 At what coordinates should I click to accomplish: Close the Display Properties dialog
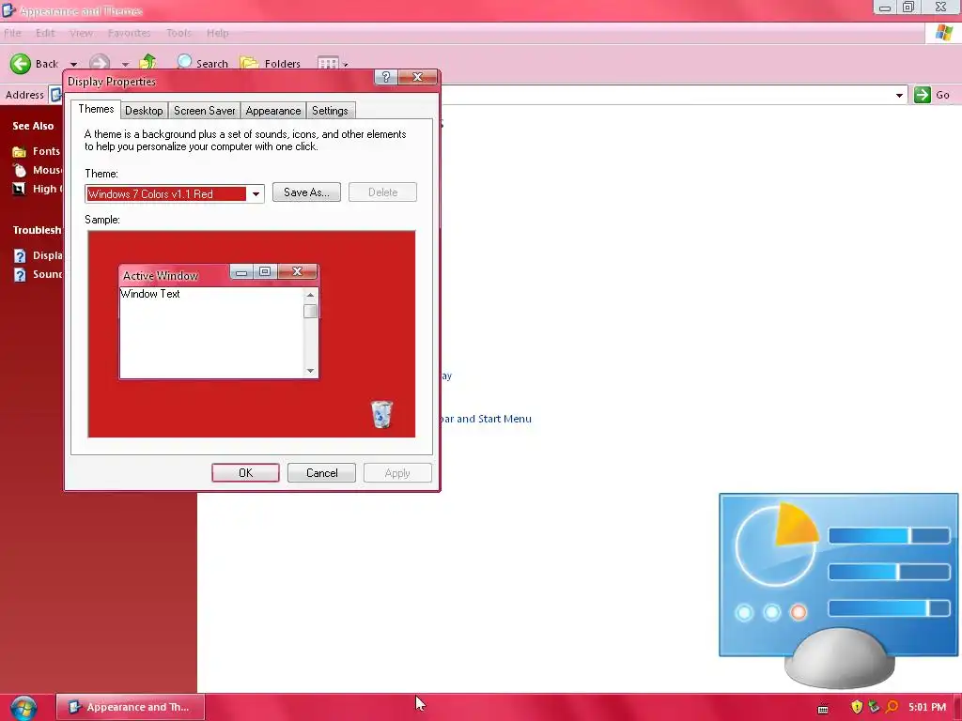(417, 77)
